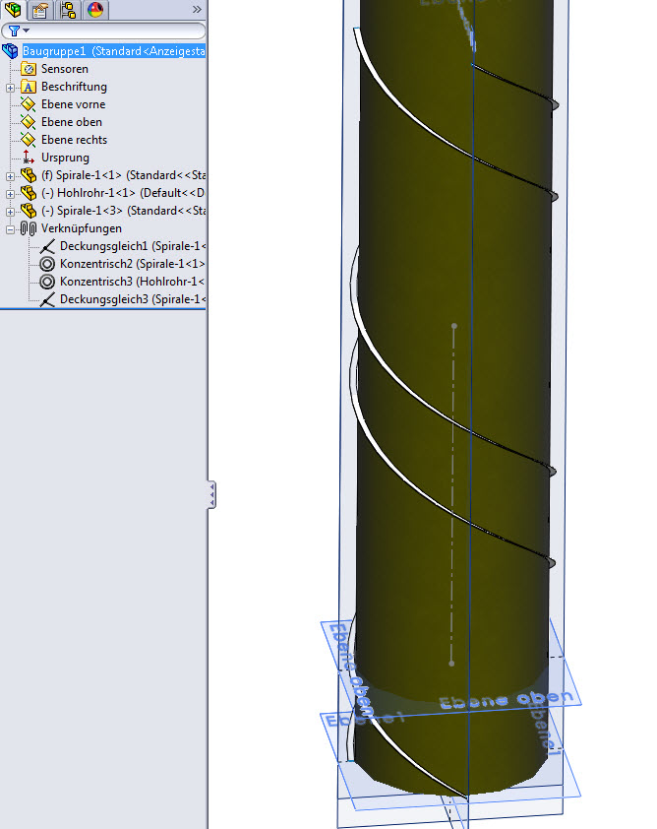
Task: Click the tree filter funnel icon
Action: pos(14,32)
